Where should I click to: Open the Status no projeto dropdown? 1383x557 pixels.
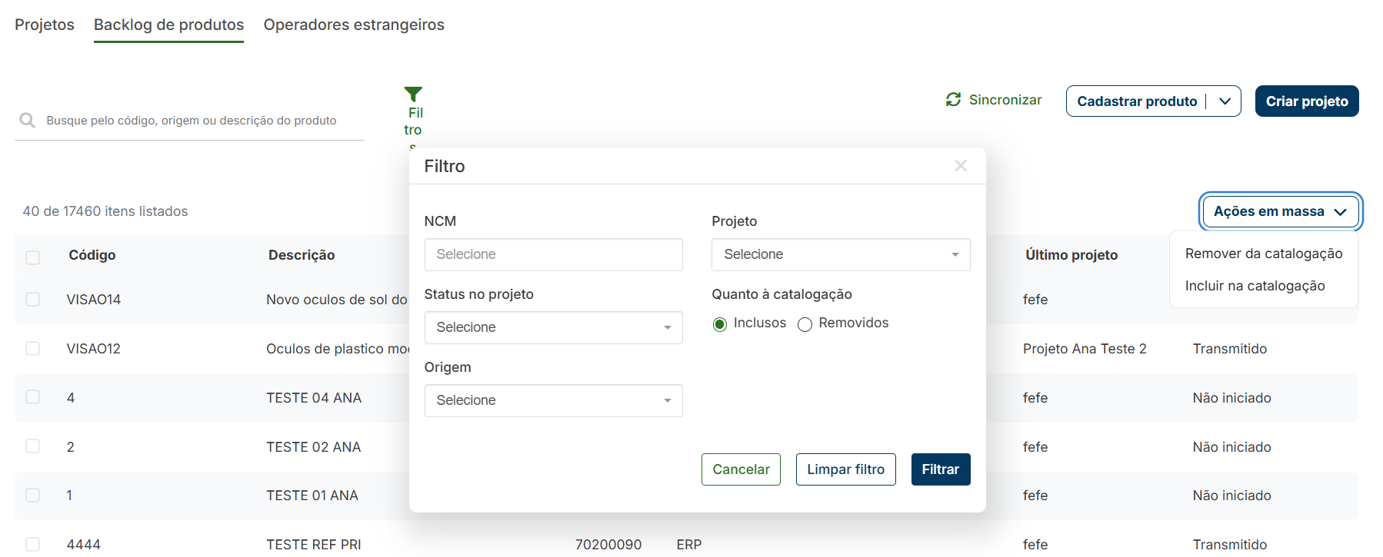click(553, 327)
